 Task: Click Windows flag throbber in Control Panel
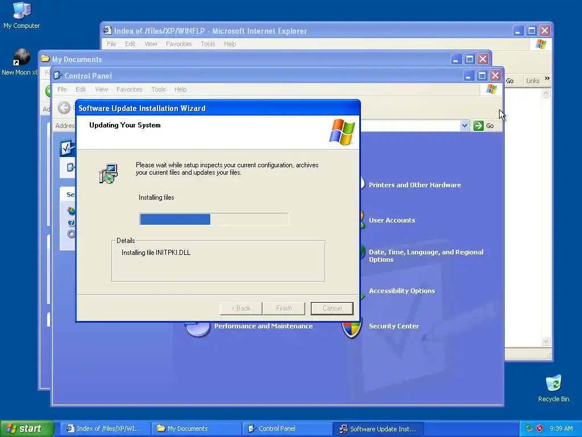point(492,89)
